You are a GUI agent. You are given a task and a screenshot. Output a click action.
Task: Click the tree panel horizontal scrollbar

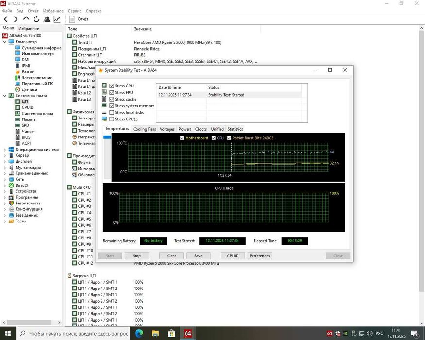pos(29,323)
